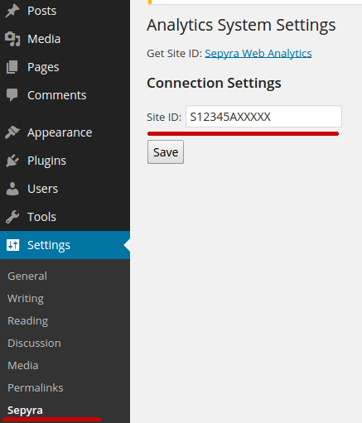Click the Users person icon
The image size is (362, 423).
[x=12, y=189]
